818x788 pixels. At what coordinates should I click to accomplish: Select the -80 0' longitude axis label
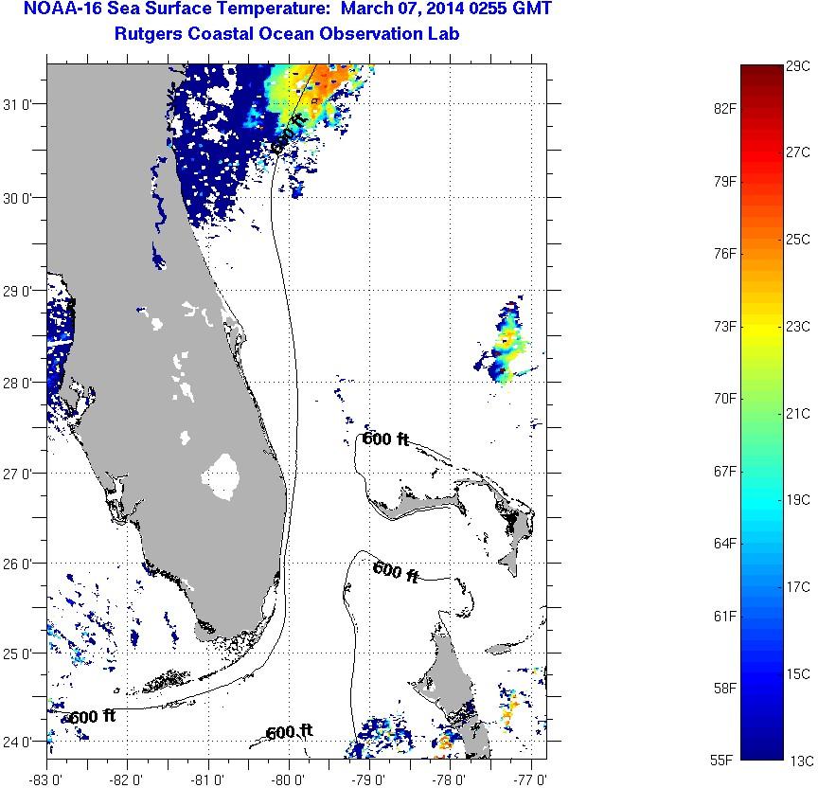pos(289,778)
